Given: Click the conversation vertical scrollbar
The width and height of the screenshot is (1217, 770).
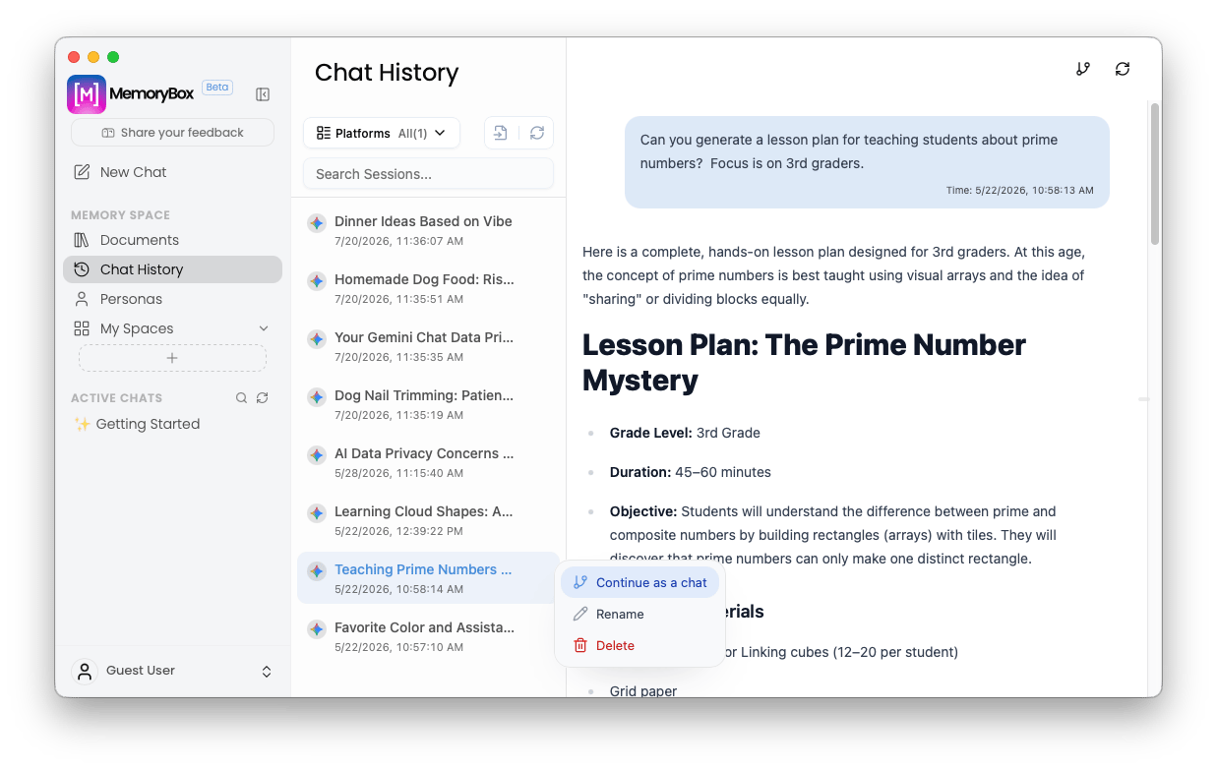Looking at the screenshot, I should 1155,174.
